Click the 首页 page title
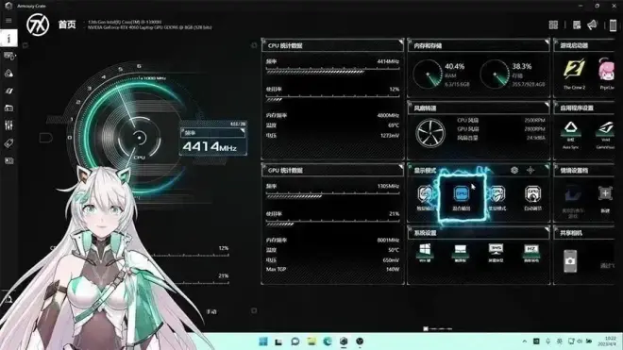This screenshot has width=623, height=350. pyautogui.click(x=67, y=25)
